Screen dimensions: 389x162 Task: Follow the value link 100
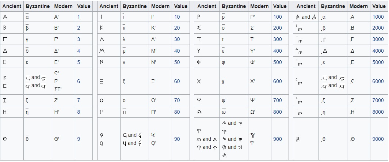(277, 17)
